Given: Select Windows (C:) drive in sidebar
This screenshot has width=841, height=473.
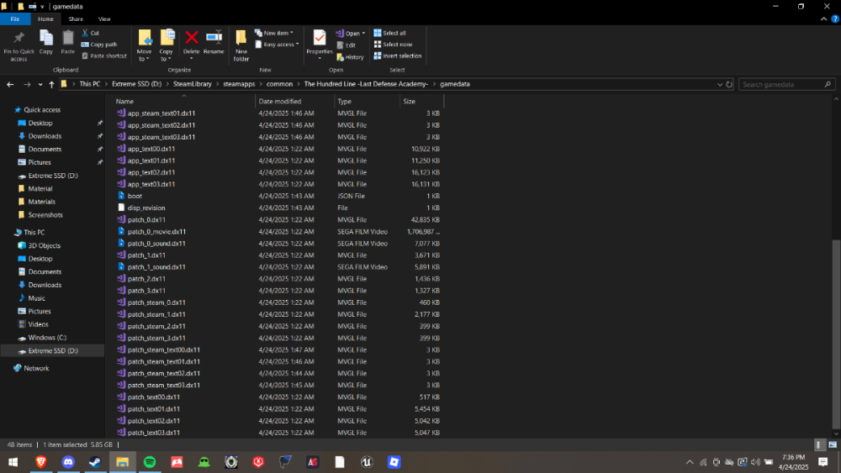Looking at the screenshot, I should (47, 338).
